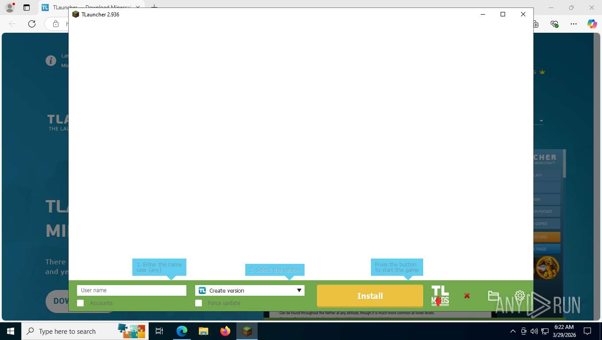Click the info icon on the TLauncher webpage
Screen dimensions: 602x340
(x=51, y=61)
